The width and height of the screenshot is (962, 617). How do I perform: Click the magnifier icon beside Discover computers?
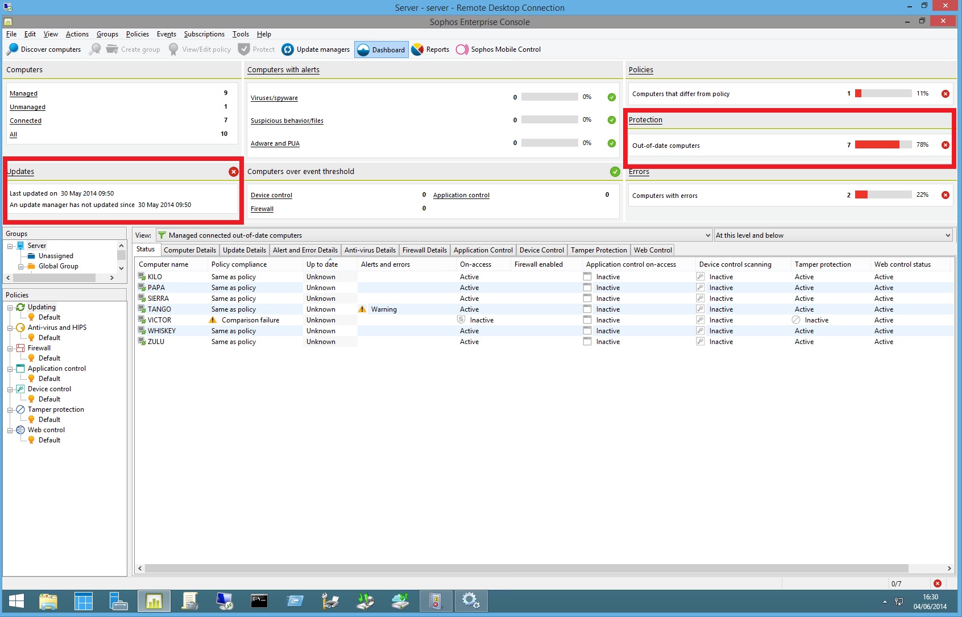tap(95, 49)
